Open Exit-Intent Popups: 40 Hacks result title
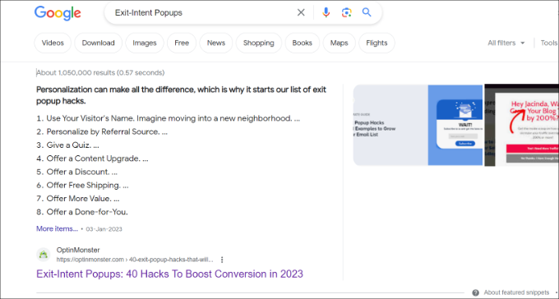This screenshot has height=299, width=559. 169,274
